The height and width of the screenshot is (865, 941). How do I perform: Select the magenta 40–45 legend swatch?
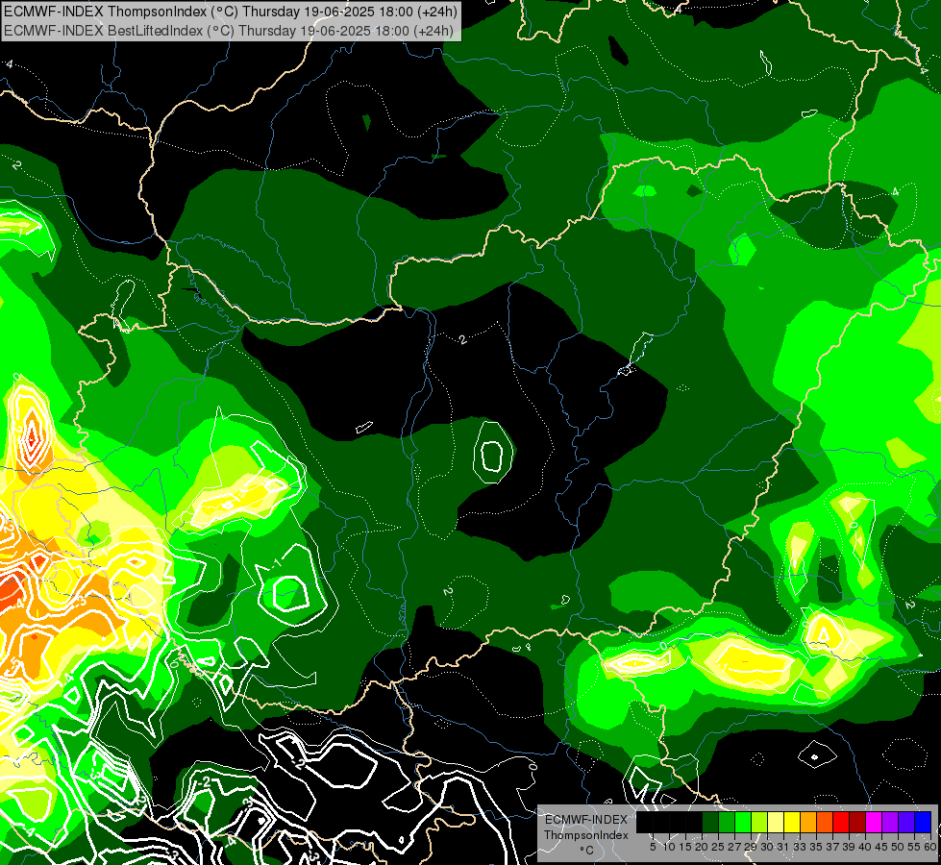[874, 823]
